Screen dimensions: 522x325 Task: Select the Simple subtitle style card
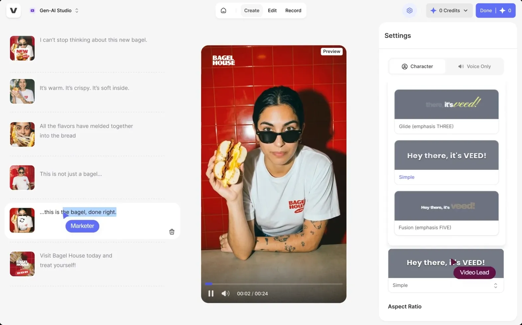447,162
